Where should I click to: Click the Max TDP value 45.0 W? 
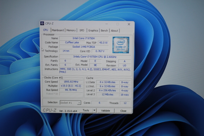(x=103, y=43)
